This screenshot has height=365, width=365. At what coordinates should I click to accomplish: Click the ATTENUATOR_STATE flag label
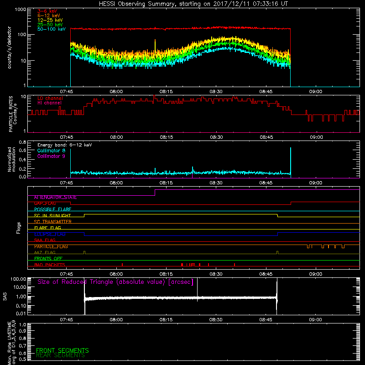pyautogui.click(x=55, y=198)
